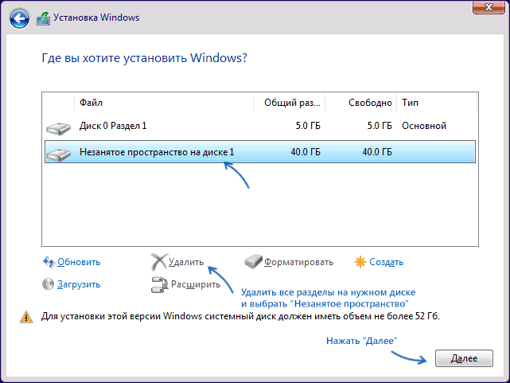Click the Обновить refresh arrows icon

pos(49,262)
